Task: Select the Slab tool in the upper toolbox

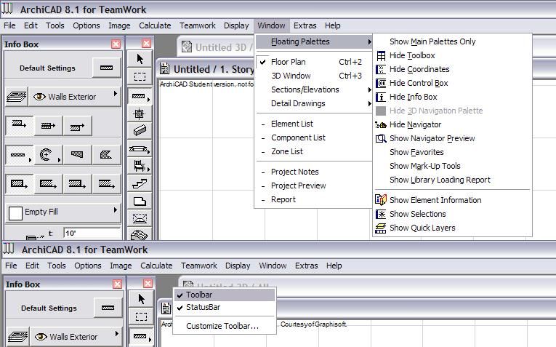Action: 140,202
